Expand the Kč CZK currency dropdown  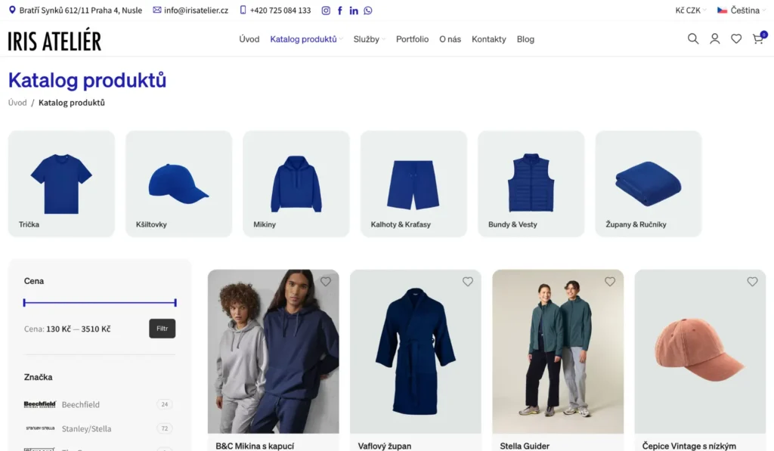click(691, 11)
